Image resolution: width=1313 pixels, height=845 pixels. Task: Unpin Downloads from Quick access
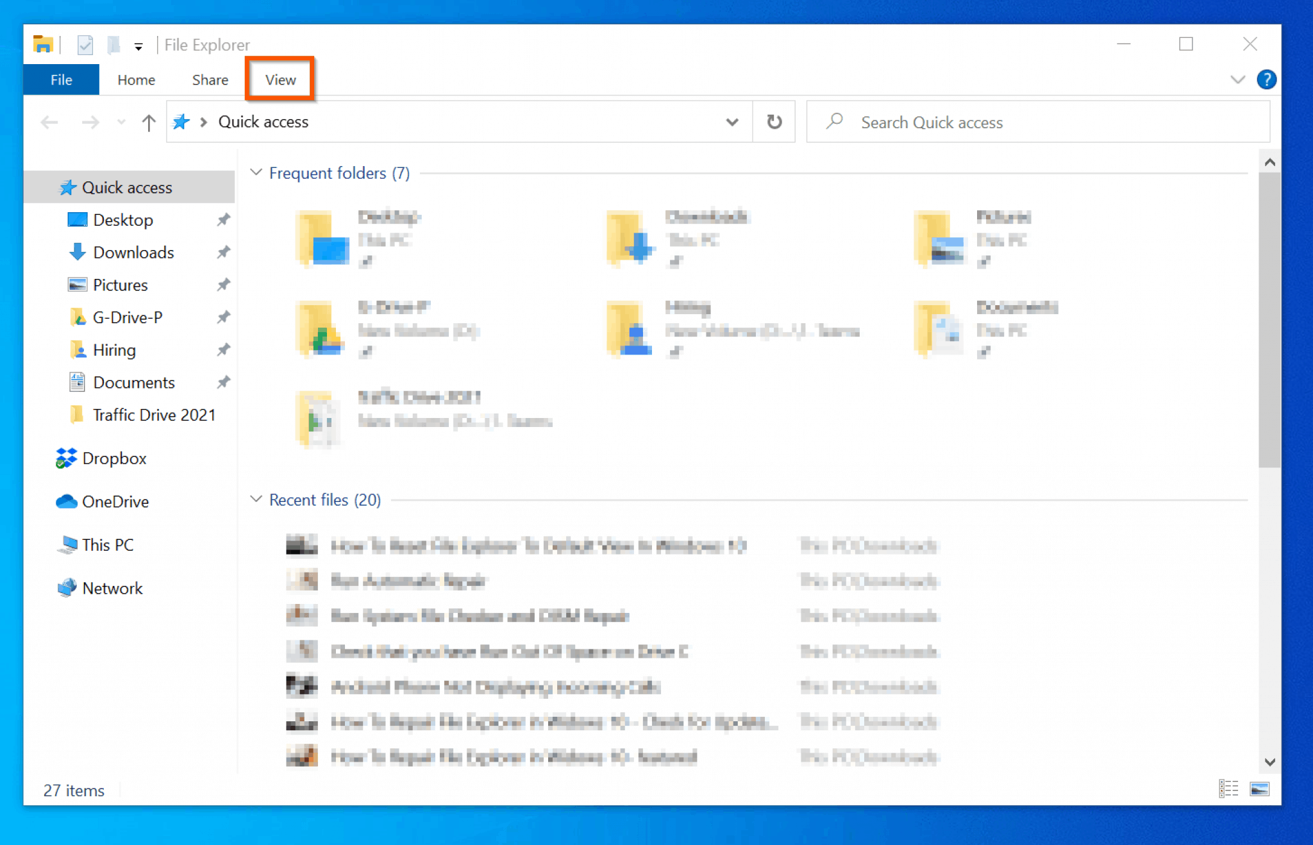pos(223,252)
